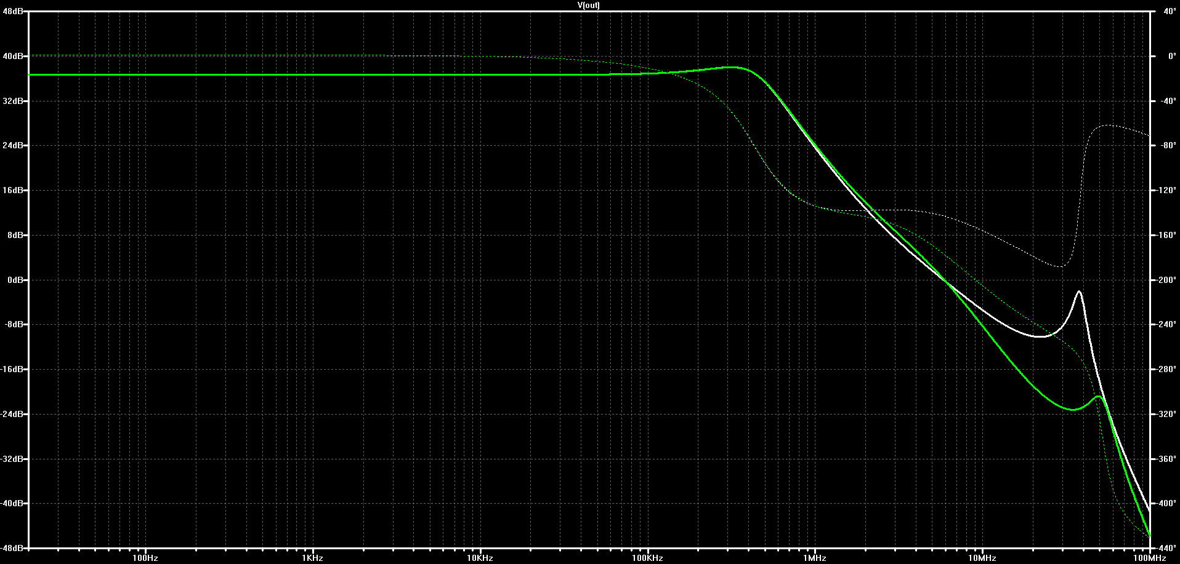Click the -40dB magnitude axis label
This screenshot has height=564, width=1180.
click(x=12, y=504)
